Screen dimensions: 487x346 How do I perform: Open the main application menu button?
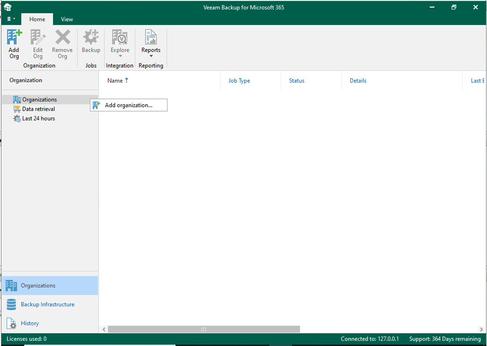(11, 19)
